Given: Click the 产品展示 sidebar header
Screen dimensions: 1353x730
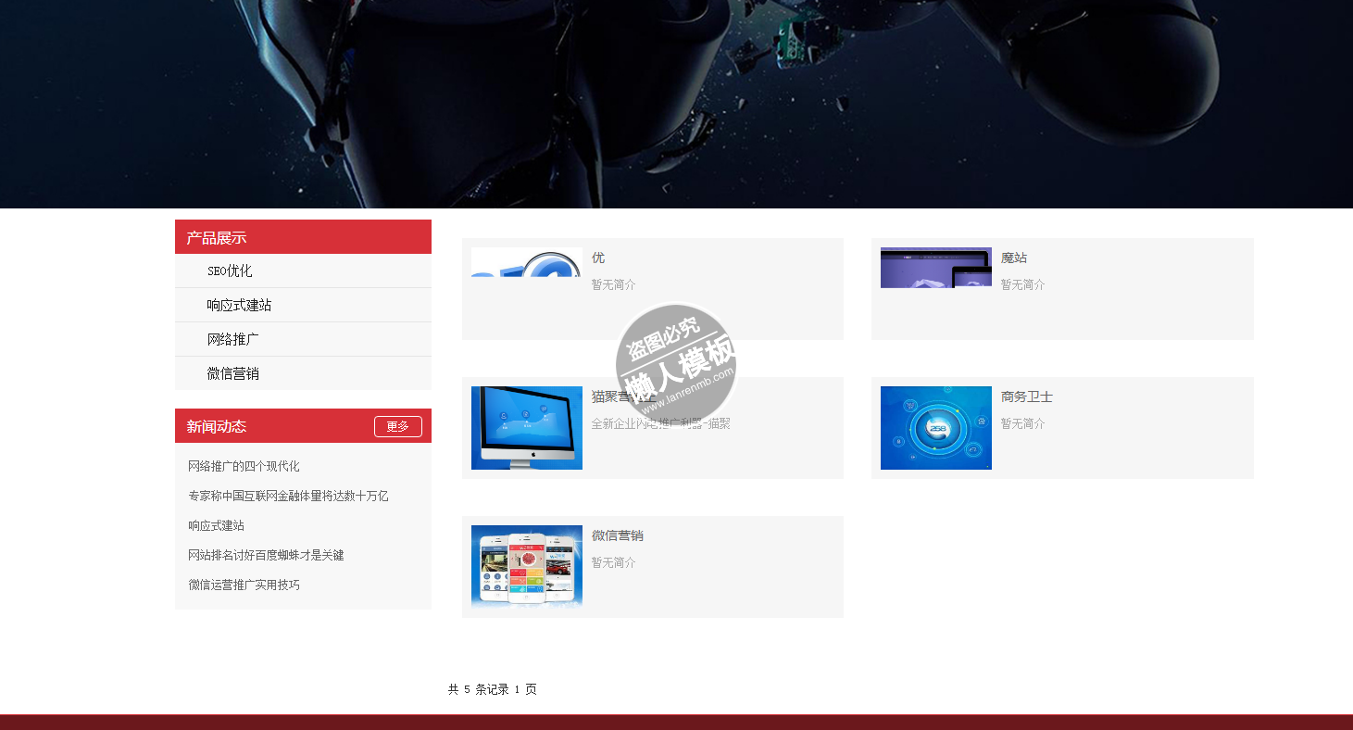Looking at the screenshot, I should point(217,237).
